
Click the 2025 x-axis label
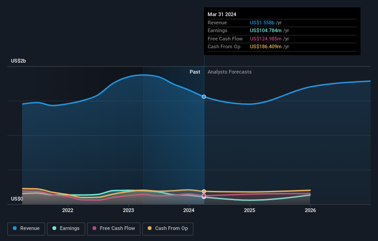[x=250, y=211]
